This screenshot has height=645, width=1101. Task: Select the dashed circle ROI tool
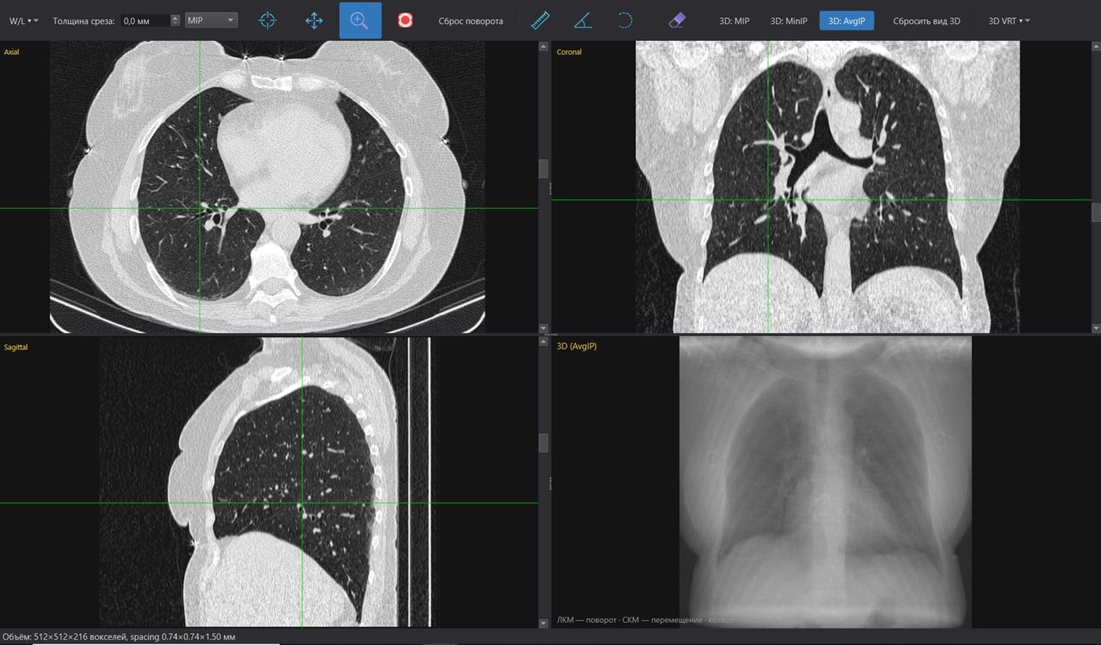coord(625,20)
